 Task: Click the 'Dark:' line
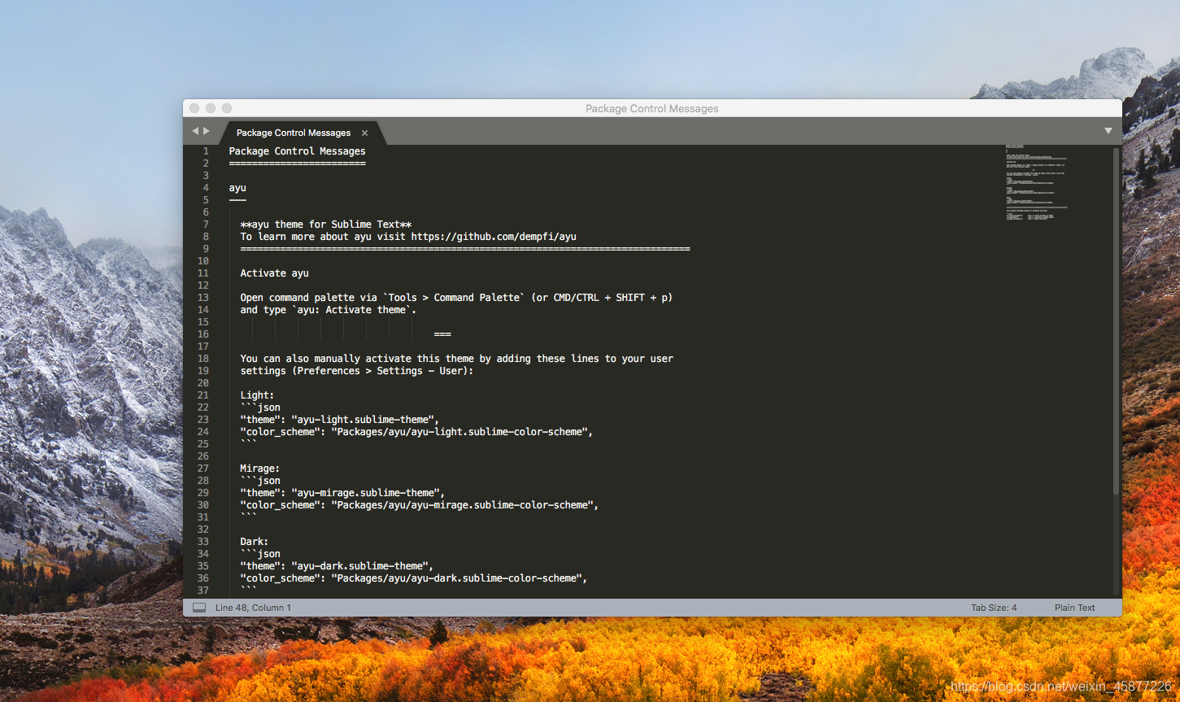254,542
